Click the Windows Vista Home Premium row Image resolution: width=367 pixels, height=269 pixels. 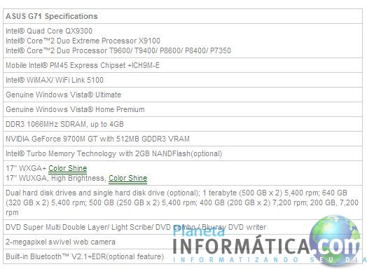coord(183,109)
